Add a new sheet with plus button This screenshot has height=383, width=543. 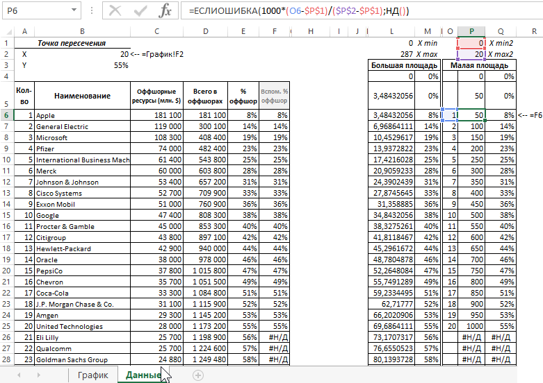point(198,375)
